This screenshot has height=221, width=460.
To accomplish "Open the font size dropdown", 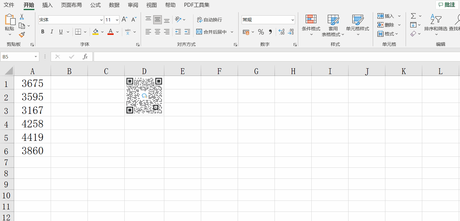I will tap(117, 20).
